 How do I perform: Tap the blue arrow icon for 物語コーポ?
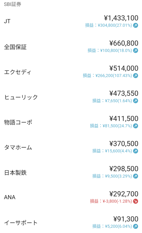135,126
